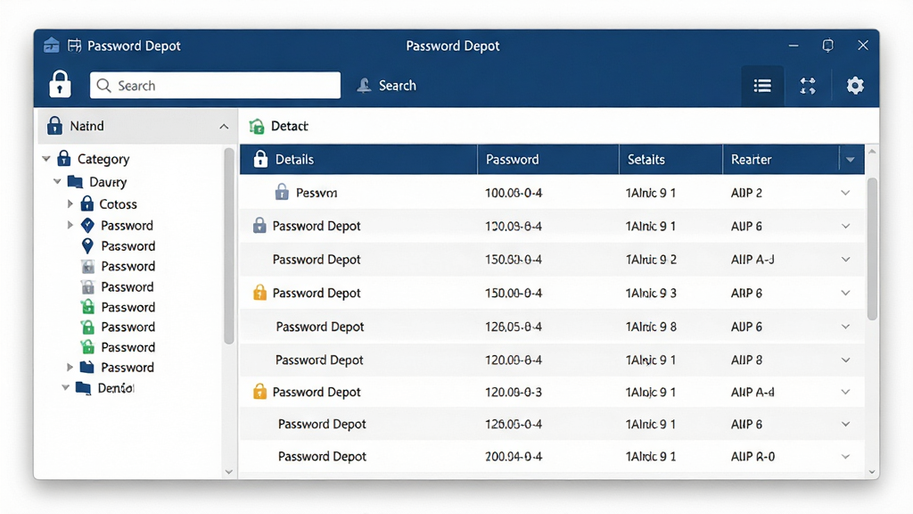Click the lock icon beside Naind
Image resolution: width=913 pixels, height=514 pixels.
click(54, 125)
